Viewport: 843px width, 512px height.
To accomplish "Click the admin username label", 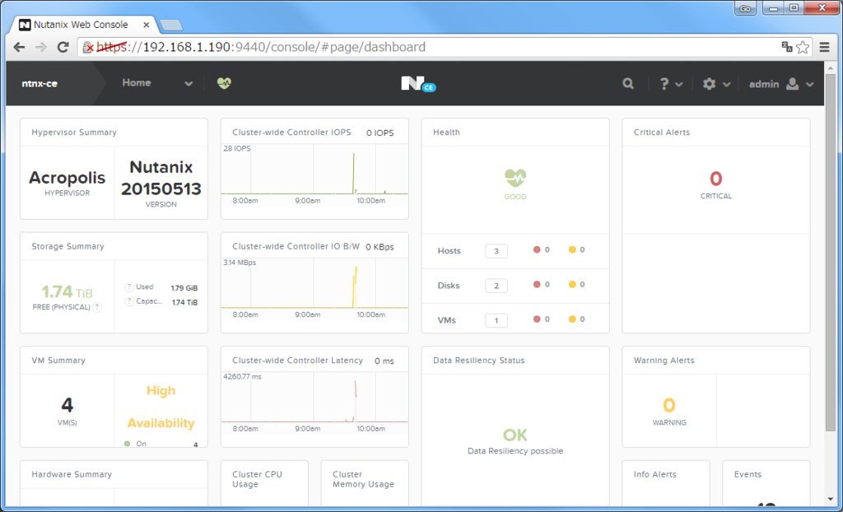I will (764, 84).
